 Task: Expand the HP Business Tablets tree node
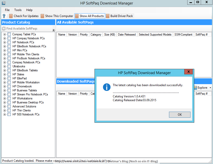[4, 90]
